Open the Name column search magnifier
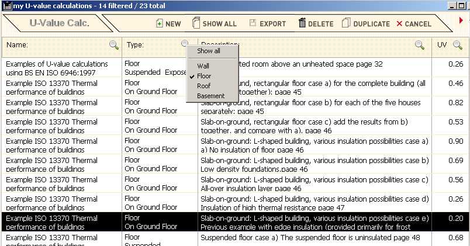The height and width of the screenshot is (246, 470). point(114,45)
